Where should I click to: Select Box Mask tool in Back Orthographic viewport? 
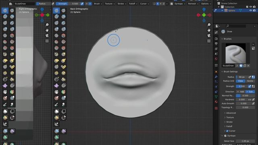tap(56, 112)
